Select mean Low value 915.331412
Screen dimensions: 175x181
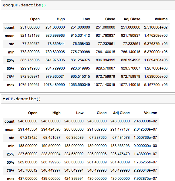[x=80, y=36]
